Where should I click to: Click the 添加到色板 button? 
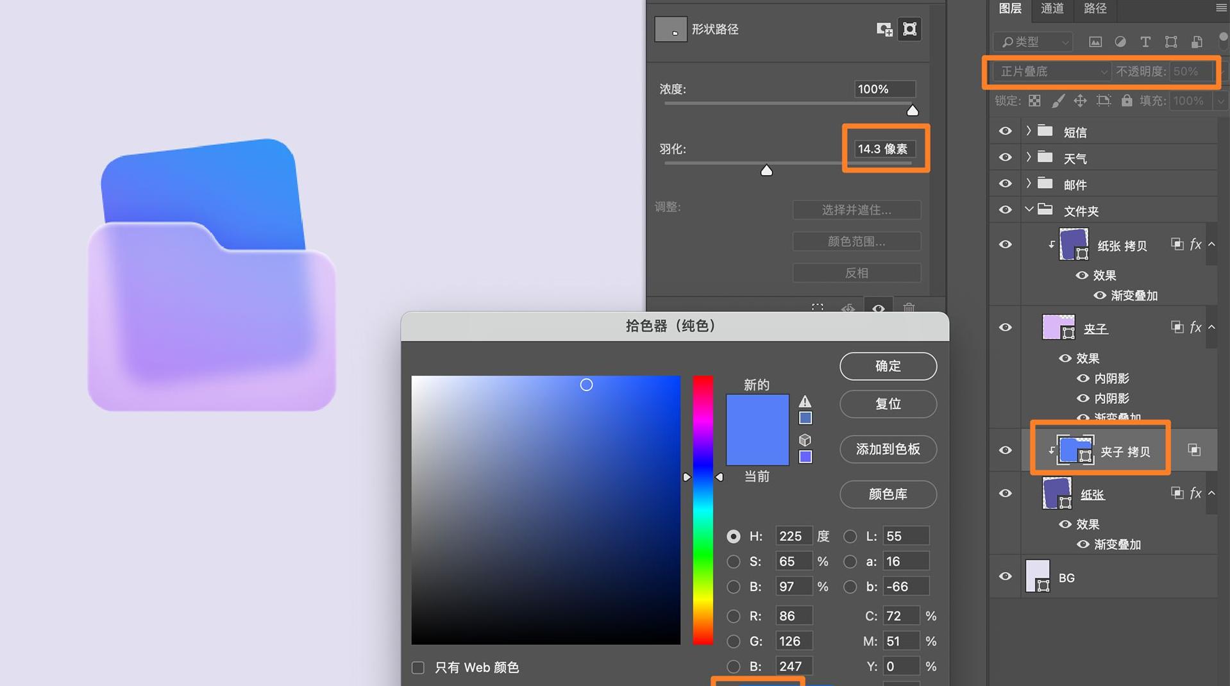[x=888, y=449]
